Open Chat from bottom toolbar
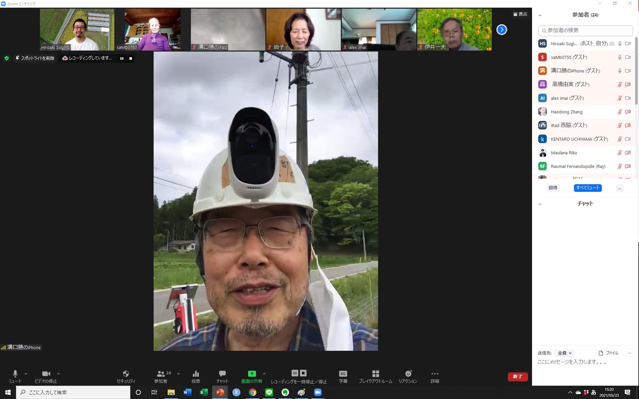This screenshot has height=399, width=639. point(222,376)
